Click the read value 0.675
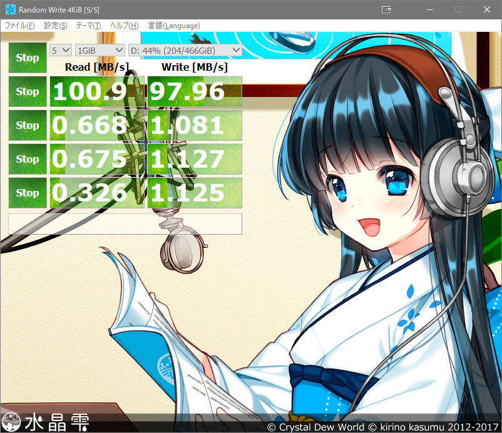This screenshot has height=433, width=502. [x=97, y=159]
